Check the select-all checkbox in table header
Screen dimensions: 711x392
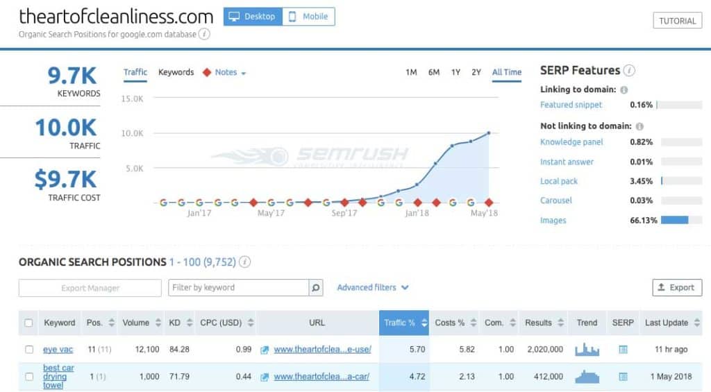[28, 323]
